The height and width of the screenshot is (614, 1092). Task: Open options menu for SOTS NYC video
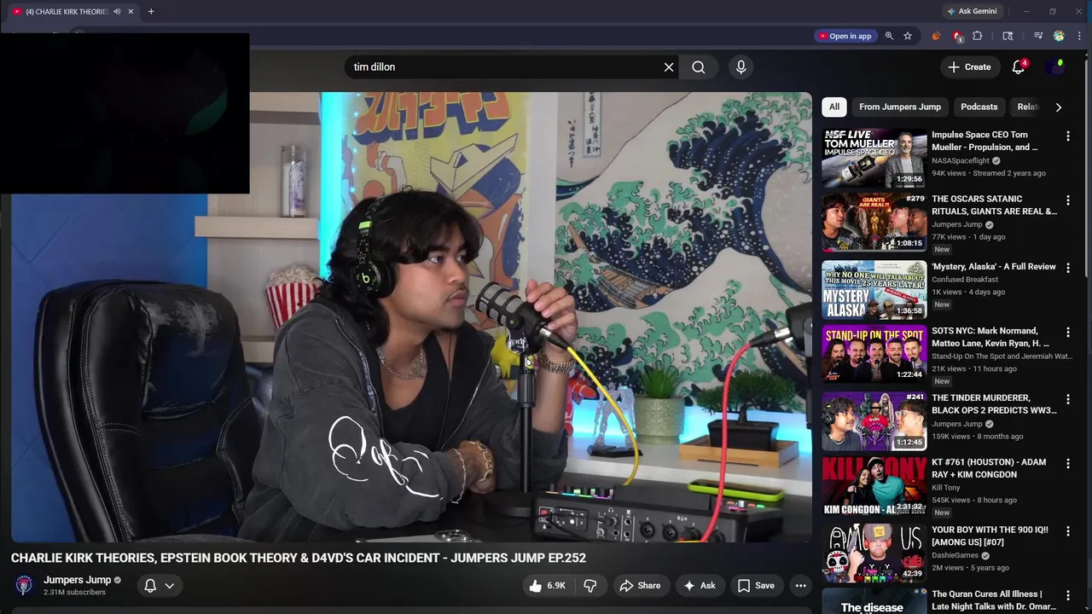1068,332
